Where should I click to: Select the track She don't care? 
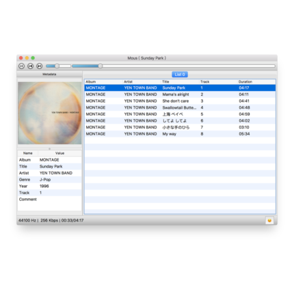pyautogui.click(x=180, y=101)
